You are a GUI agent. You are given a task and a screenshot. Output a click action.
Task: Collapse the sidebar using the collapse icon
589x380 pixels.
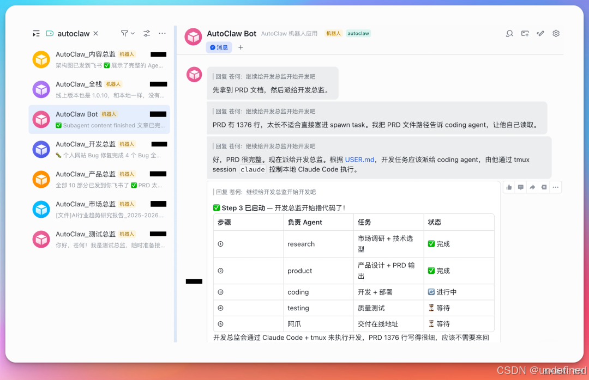point(36,33)
